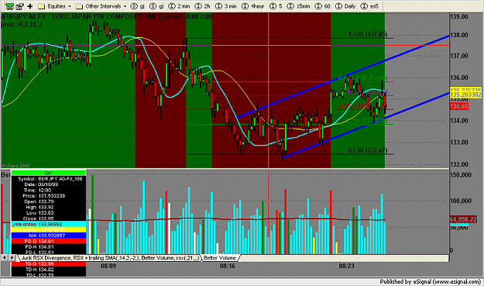Click the Close 133.85 row
Image resolution: width=484 pixels, height=286 pixels.
coord(49,219)
